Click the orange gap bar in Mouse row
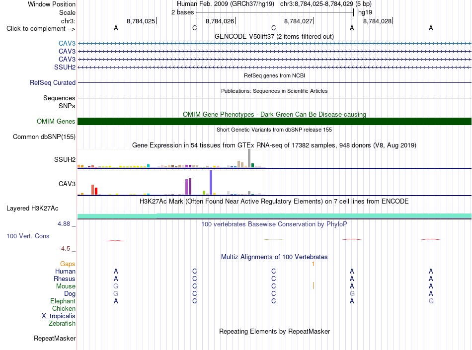472x350 pixels. click(x=314, y=285)
